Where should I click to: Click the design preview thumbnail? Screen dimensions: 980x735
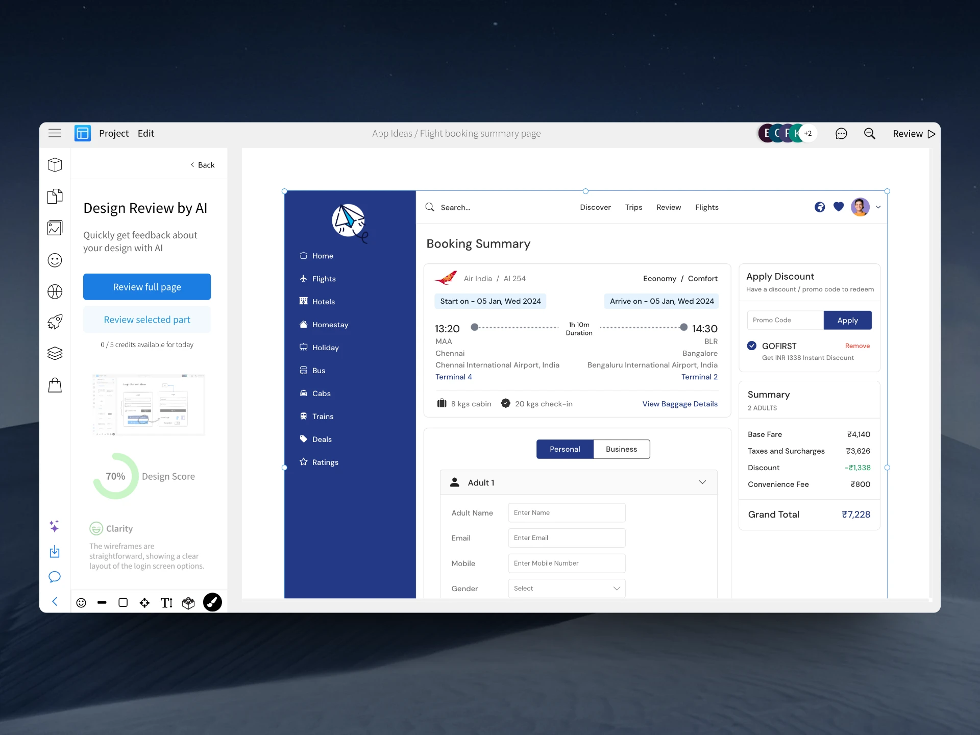pyautogui.click(x=148, y=405)
